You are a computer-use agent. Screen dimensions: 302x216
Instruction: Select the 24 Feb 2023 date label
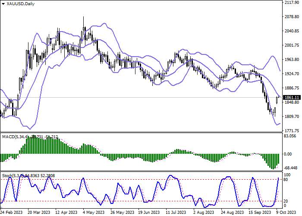[11, 213]
